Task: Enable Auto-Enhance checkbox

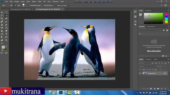Action: coord(43,5)
